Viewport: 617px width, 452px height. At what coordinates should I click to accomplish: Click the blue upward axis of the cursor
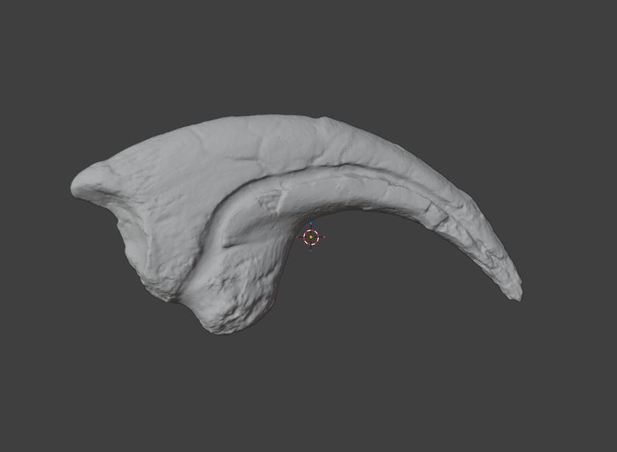(x=311, y=223)
